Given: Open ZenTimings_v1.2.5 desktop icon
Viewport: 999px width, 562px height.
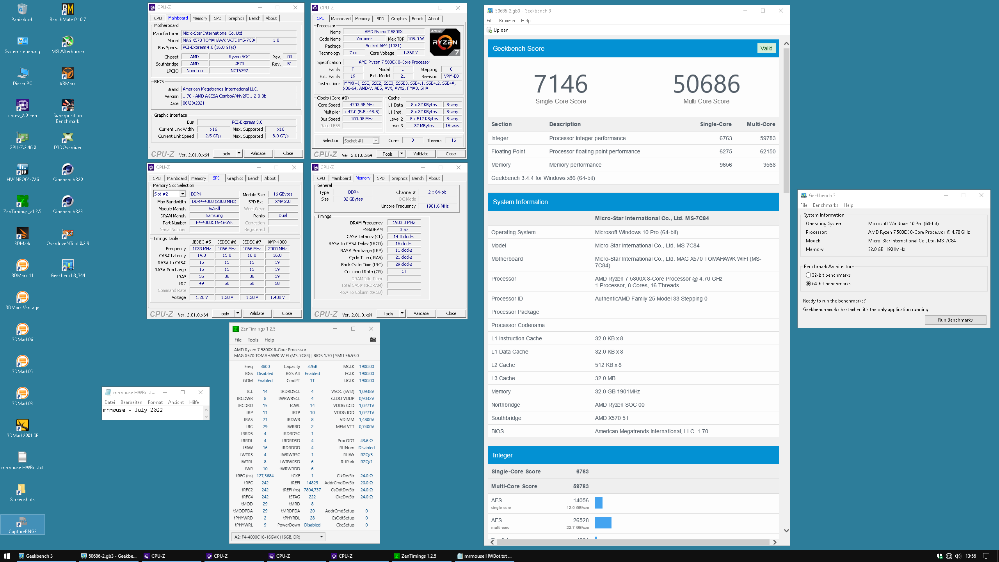Looking at the screenshot, I should 22,205.
